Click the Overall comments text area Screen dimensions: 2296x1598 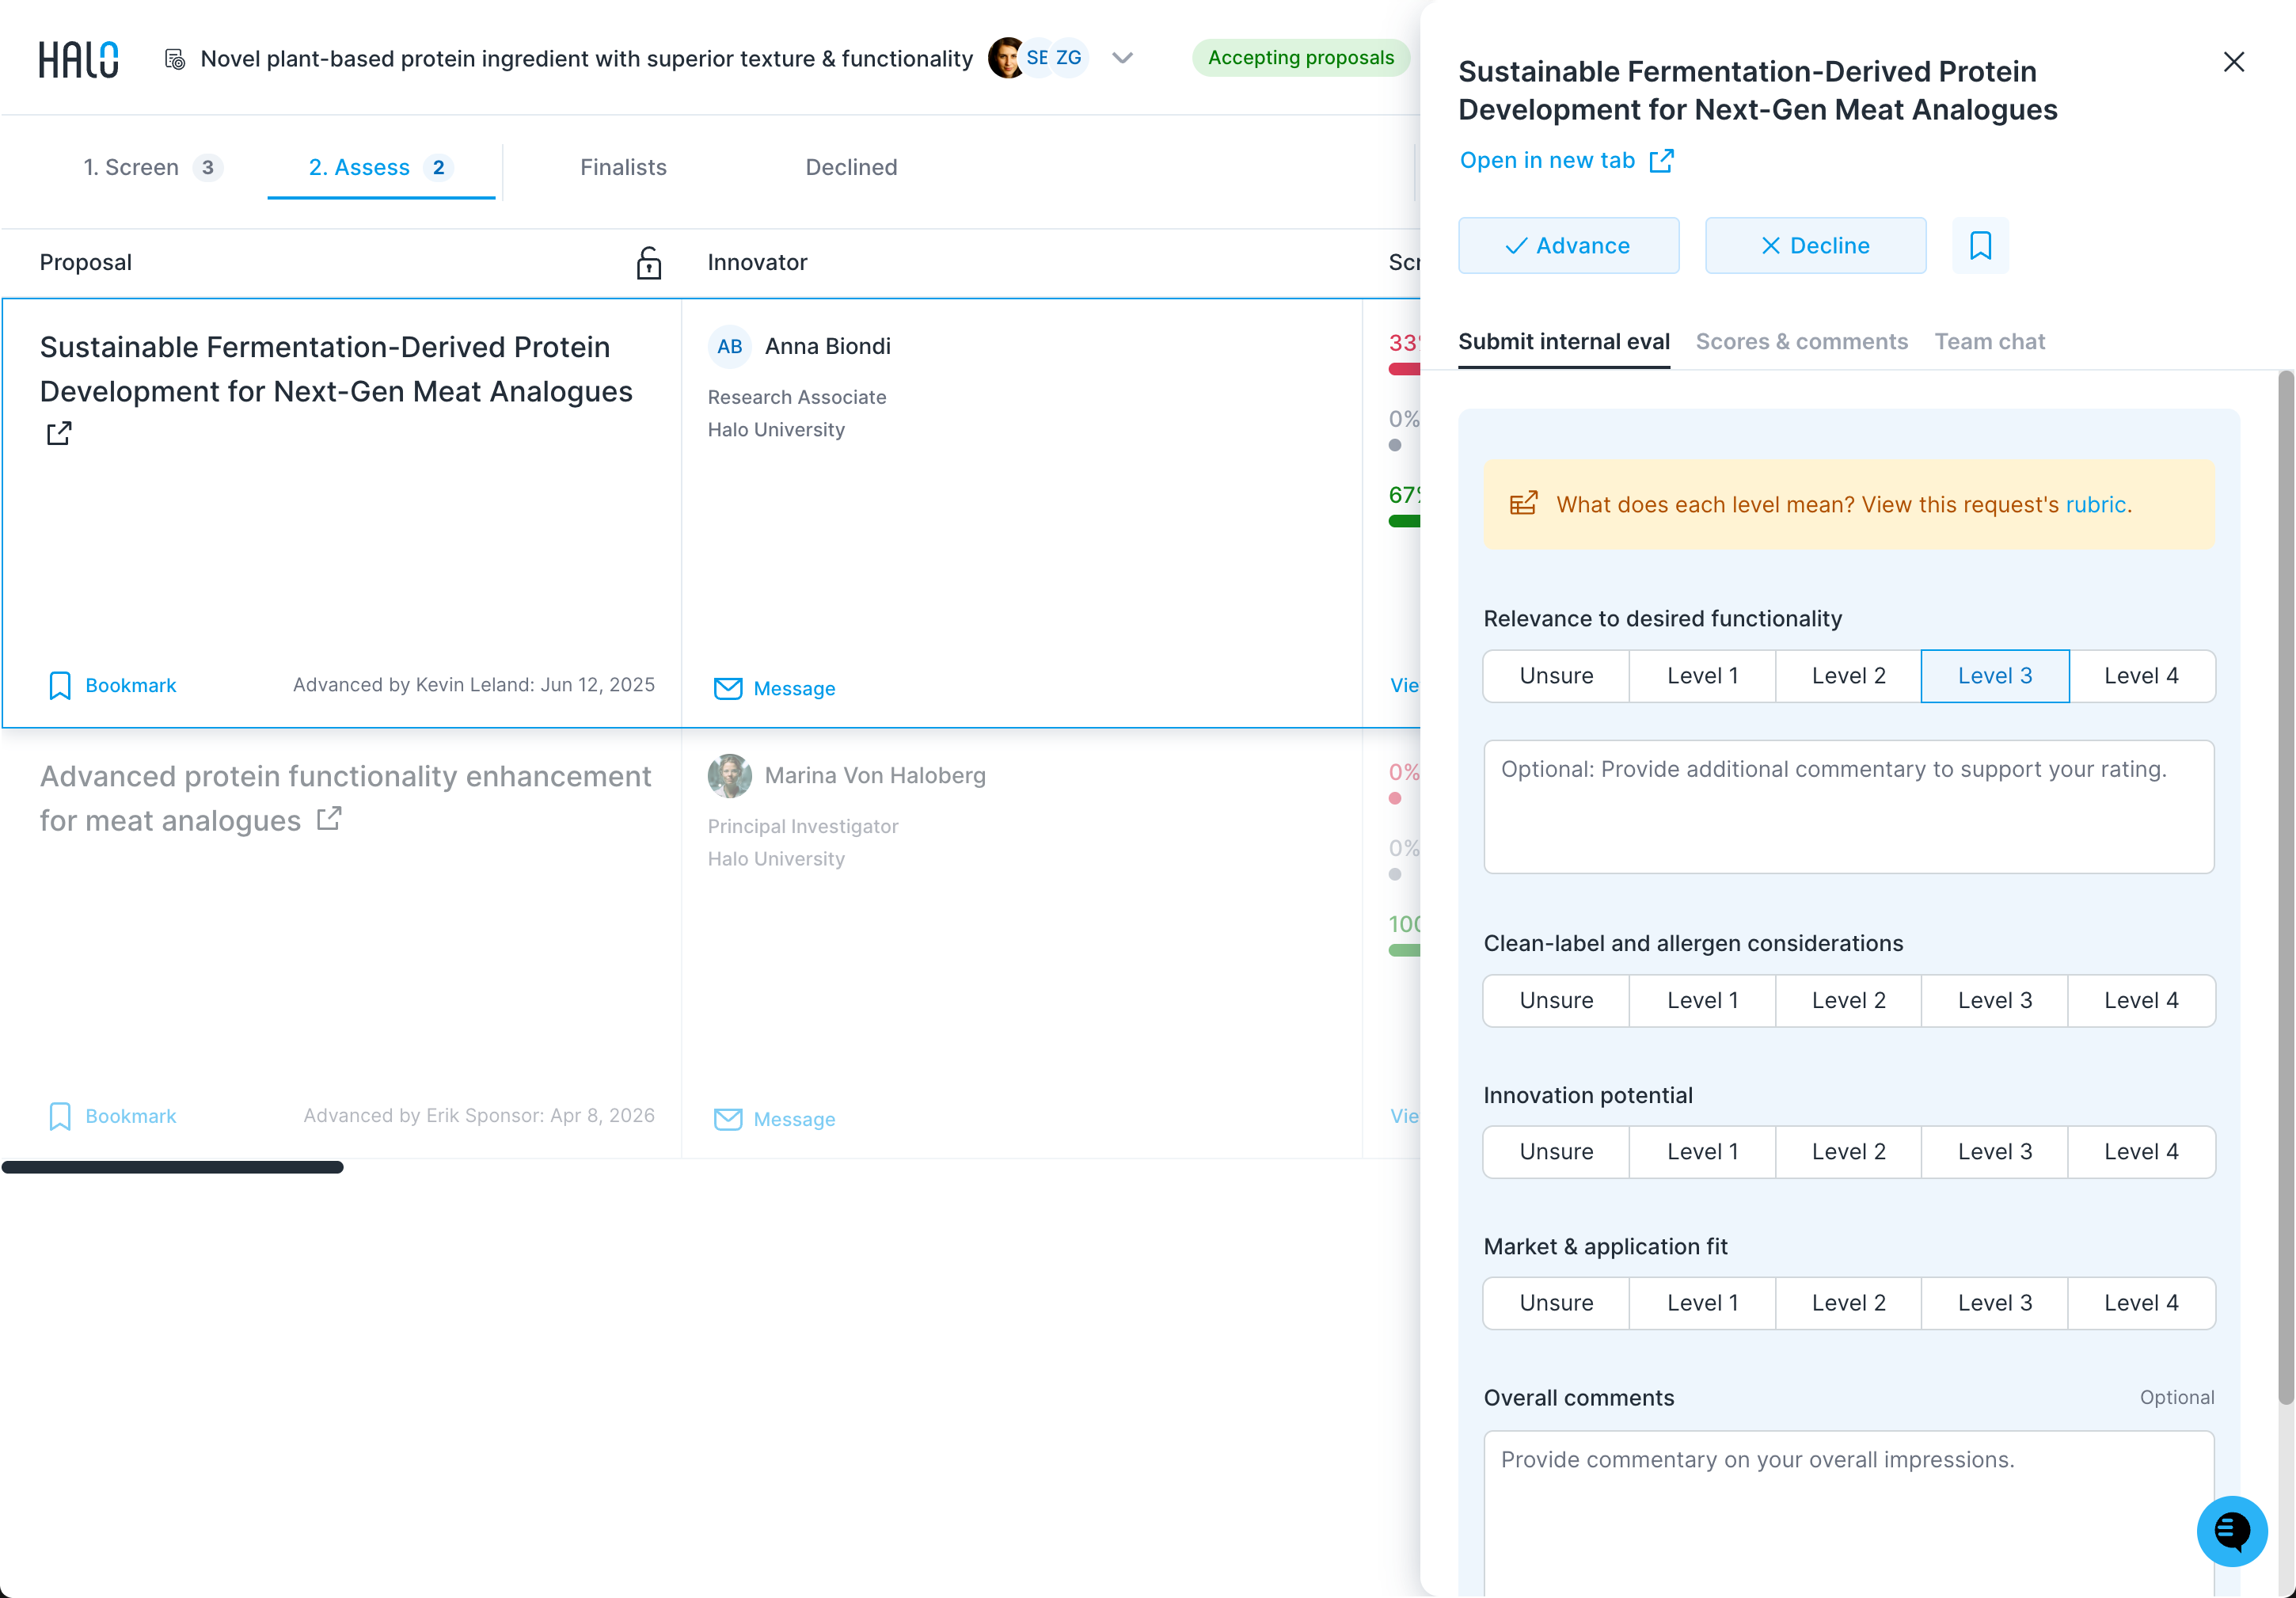[1848, 1513]
